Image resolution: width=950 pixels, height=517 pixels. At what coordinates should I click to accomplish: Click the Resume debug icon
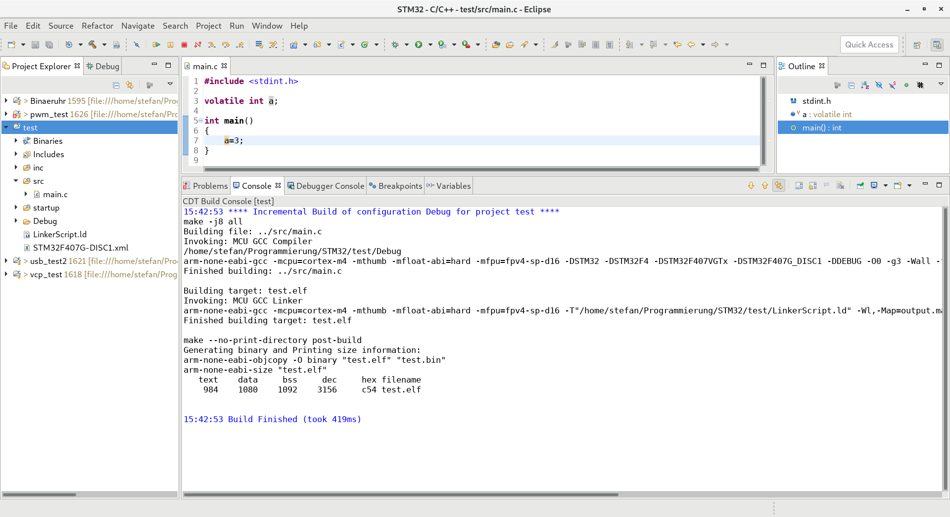pos(156,44)
